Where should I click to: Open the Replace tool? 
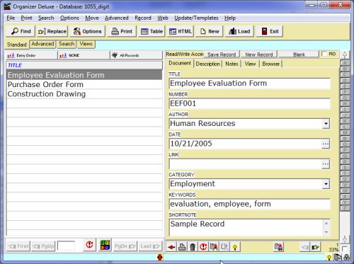52,31
